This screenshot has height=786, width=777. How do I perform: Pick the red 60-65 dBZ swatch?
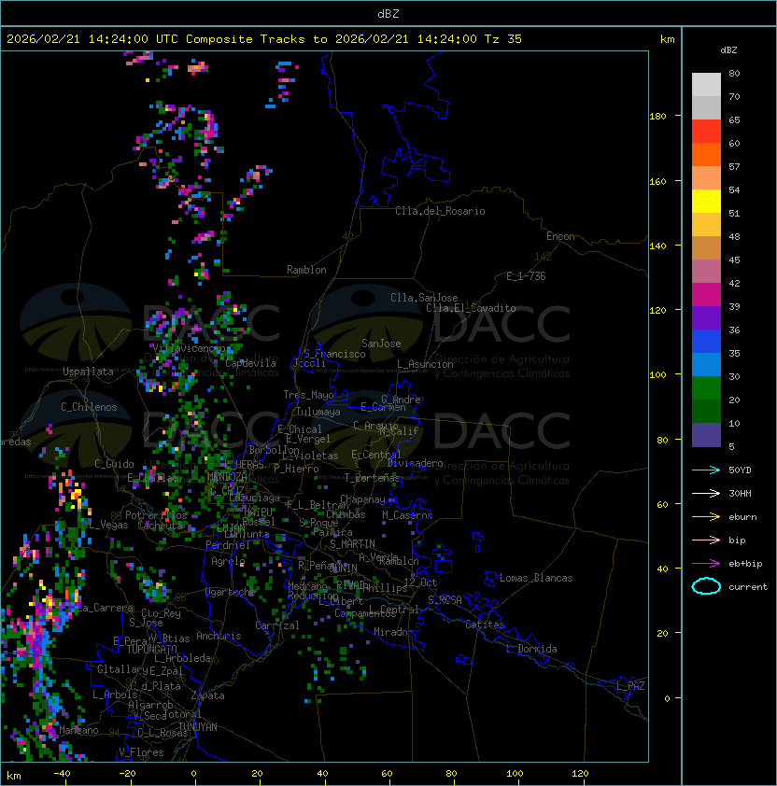point(706,132)
